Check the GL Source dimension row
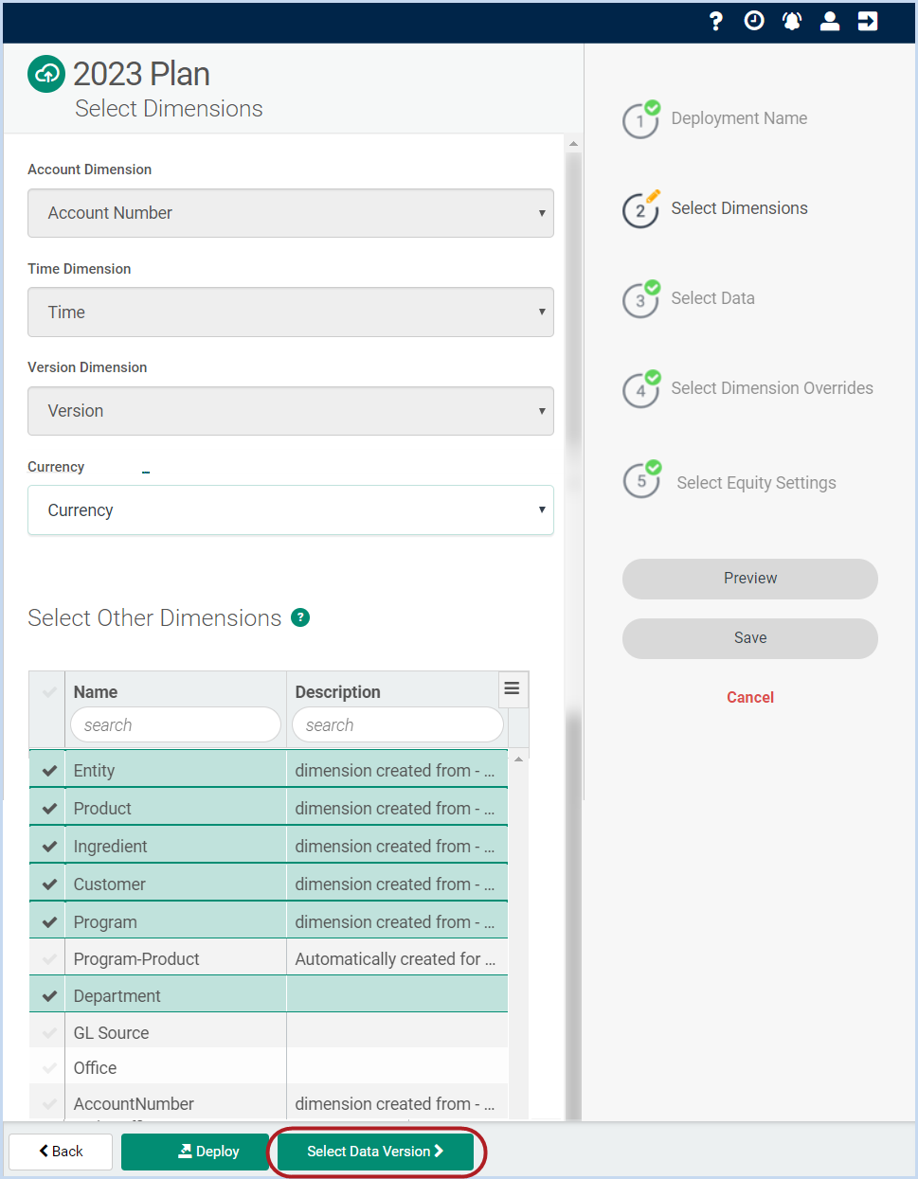Image resolution: width=918 pixels, height=1179 pixels. pos(50,1033)
